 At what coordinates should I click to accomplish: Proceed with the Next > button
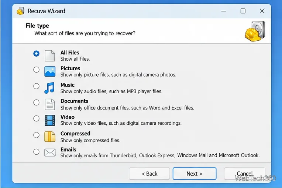(x=195, y=174)
